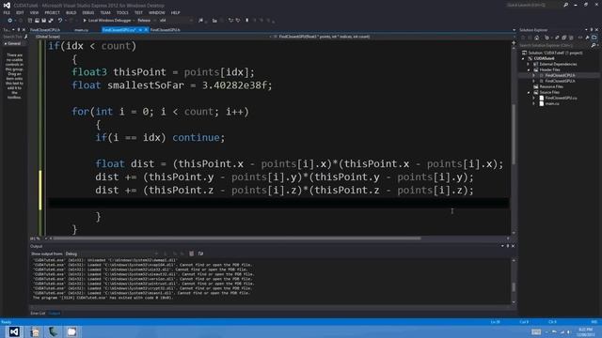602x338 pixels.
Task: Open the x64 platform dropdown
Action: click(176, 21)
